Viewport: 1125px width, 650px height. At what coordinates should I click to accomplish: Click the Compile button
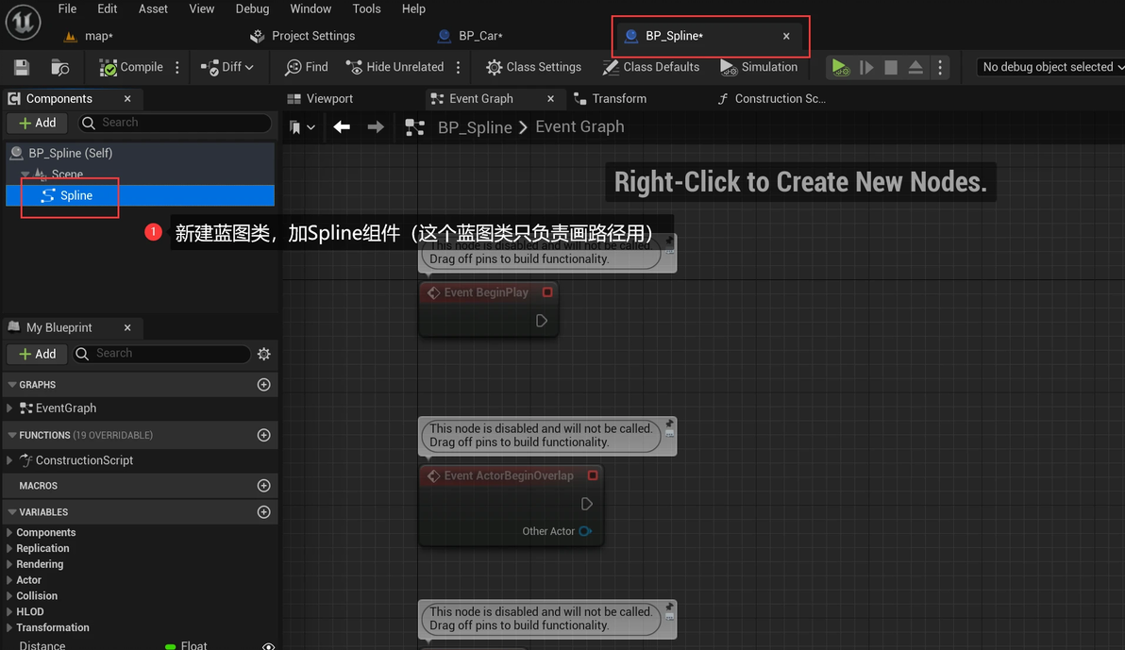tap(131, 67)
